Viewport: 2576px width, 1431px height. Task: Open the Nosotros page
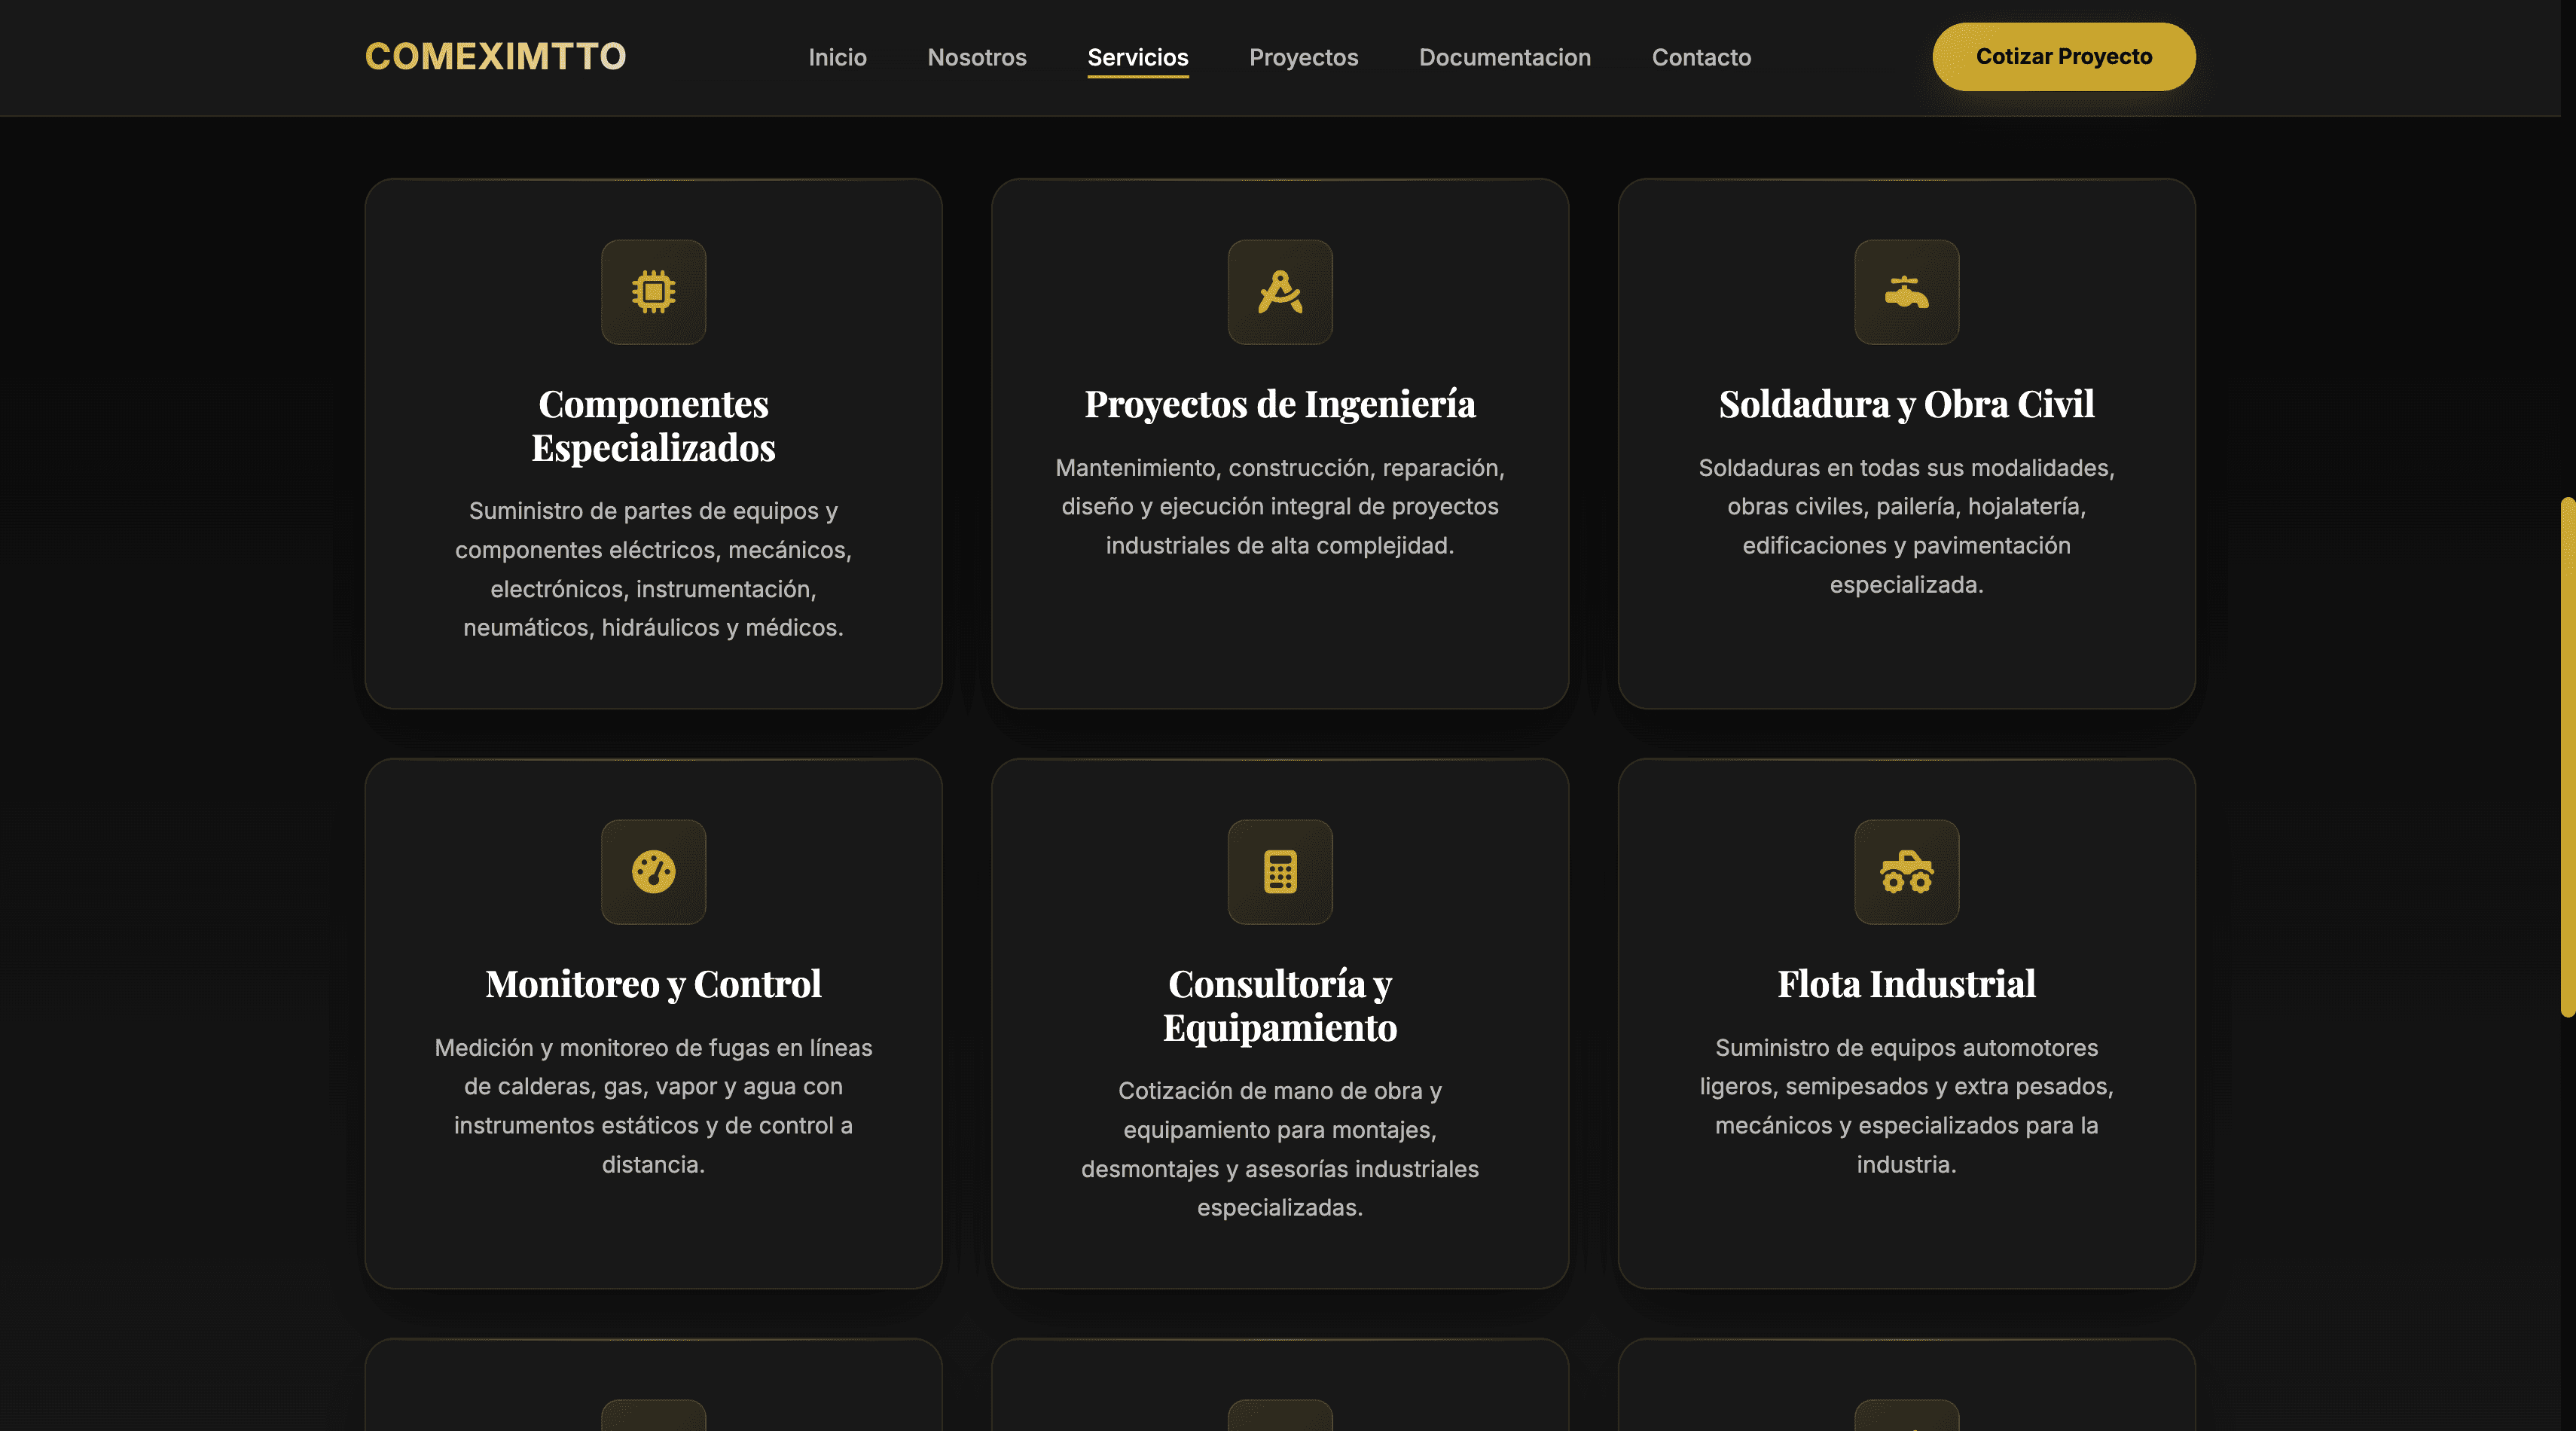pos(977,57)
